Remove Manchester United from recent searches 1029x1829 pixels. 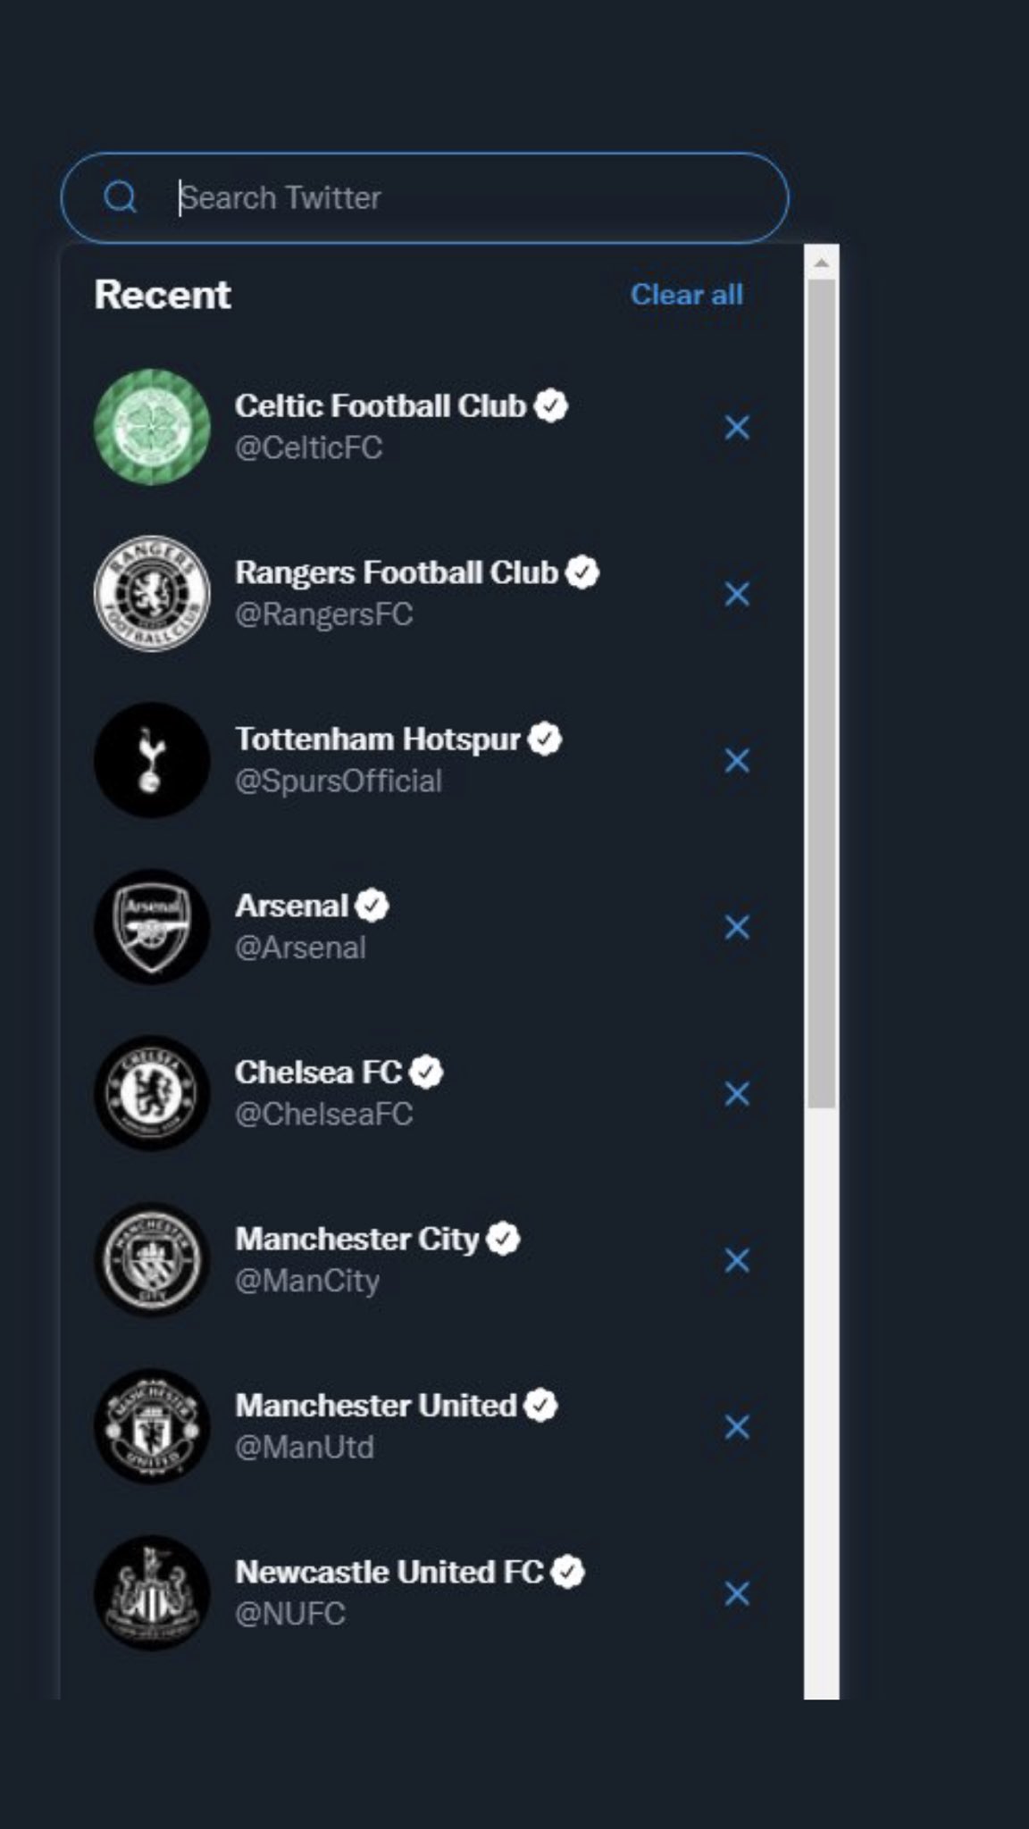(x=737, y=1427)
